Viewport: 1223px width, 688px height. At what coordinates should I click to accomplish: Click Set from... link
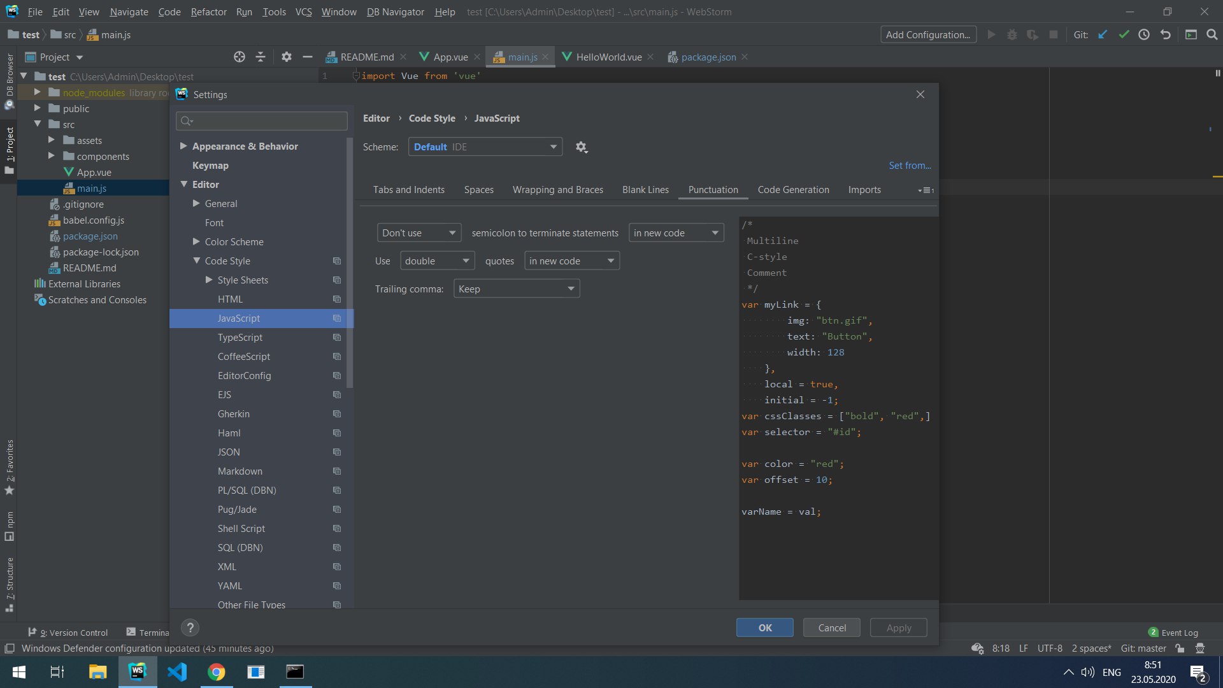[x=910, y=166]
